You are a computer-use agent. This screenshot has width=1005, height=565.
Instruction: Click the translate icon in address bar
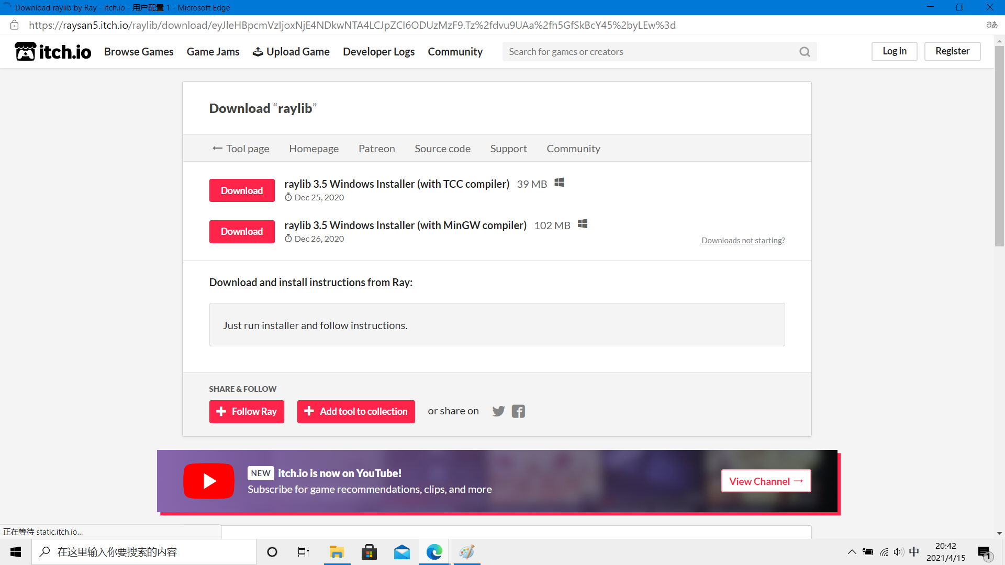coord(991,25)
